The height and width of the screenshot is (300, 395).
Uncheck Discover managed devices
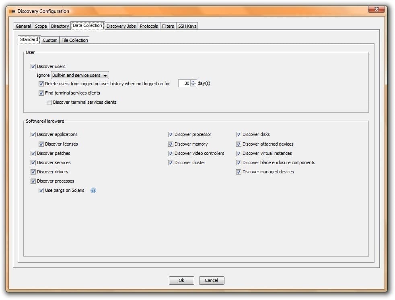[x=239, y=172]
